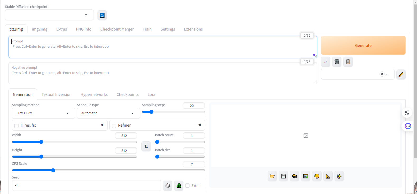This screenshot has width=417, height=194.
Task: Clear the styles selection with the X
Action: [x=382, y=74]
